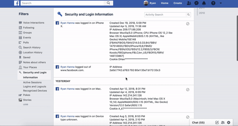Image resolution: width=238 pixels, height=126 pixels.
Task: Select the Stories filter
Action: [x=27, y=100]
